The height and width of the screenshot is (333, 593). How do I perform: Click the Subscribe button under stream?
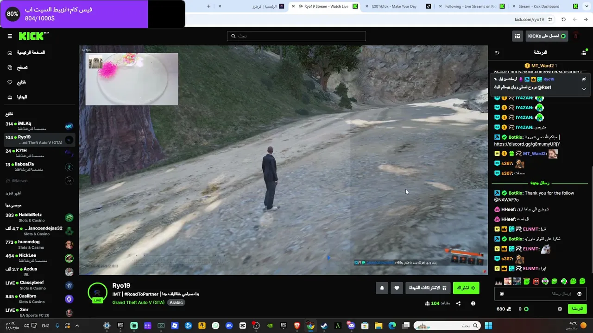[x=466, y=288]
